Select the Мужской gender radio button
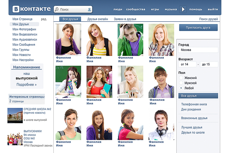The image size is (230, 153). point(181,83)
